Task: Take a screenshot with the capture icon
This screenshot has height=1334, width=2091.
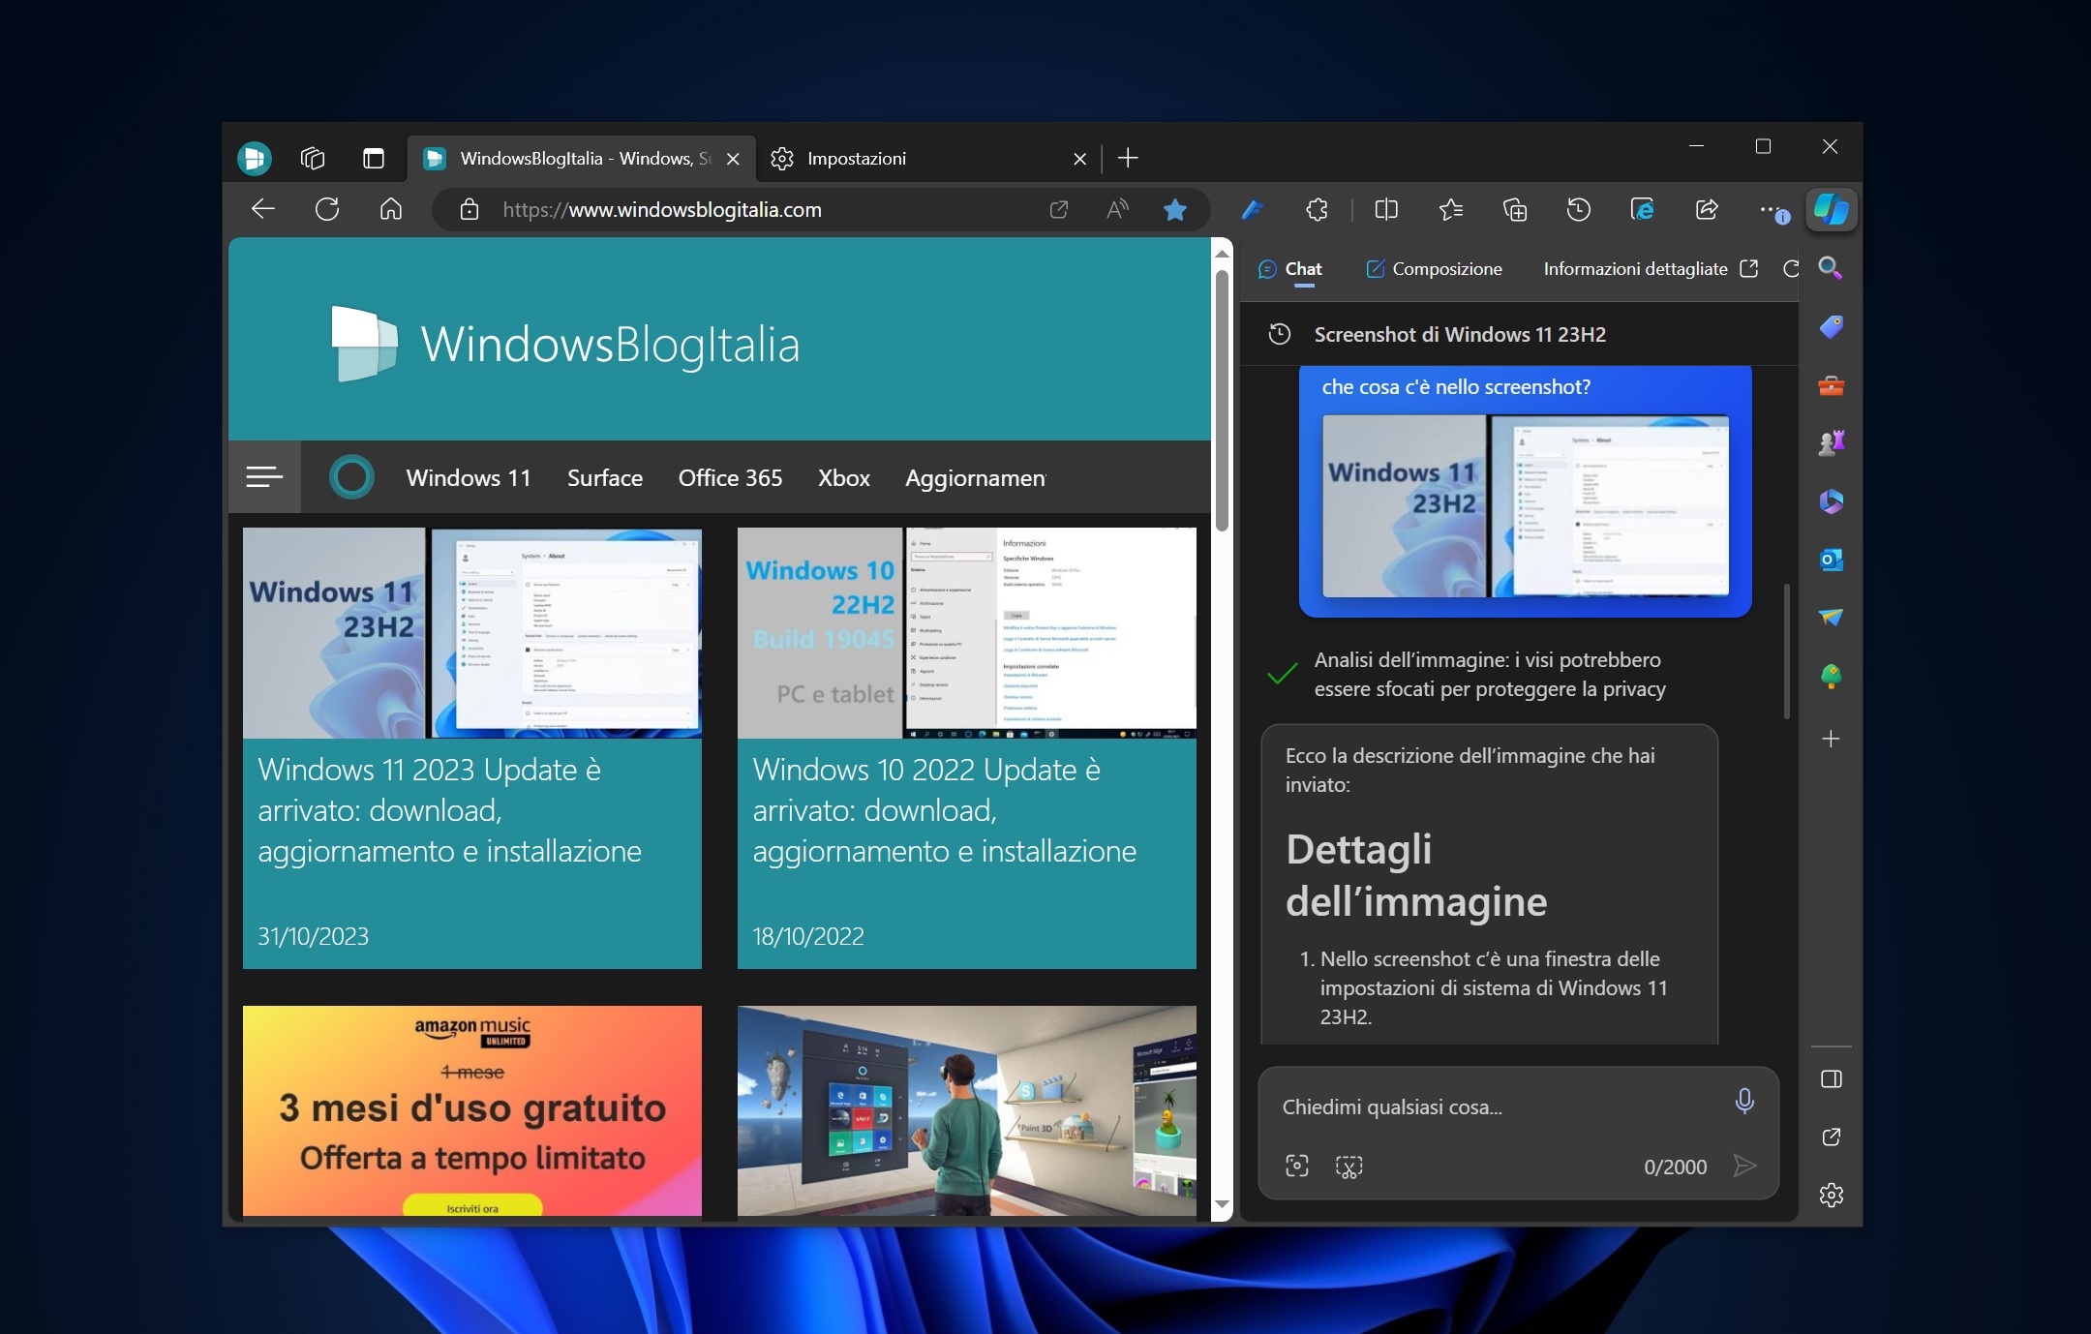Action: [1349, 1167]
